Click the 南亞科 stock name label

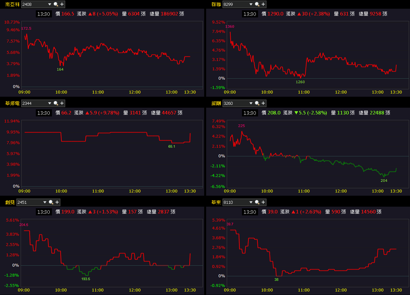pos(12,5)
